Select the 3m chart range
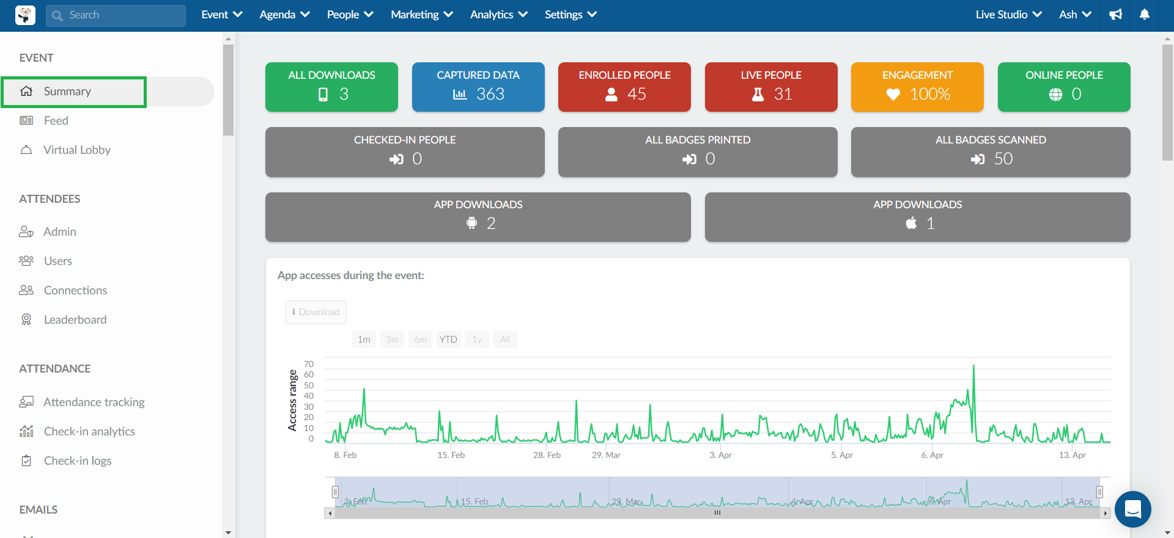 pos(392,340)
